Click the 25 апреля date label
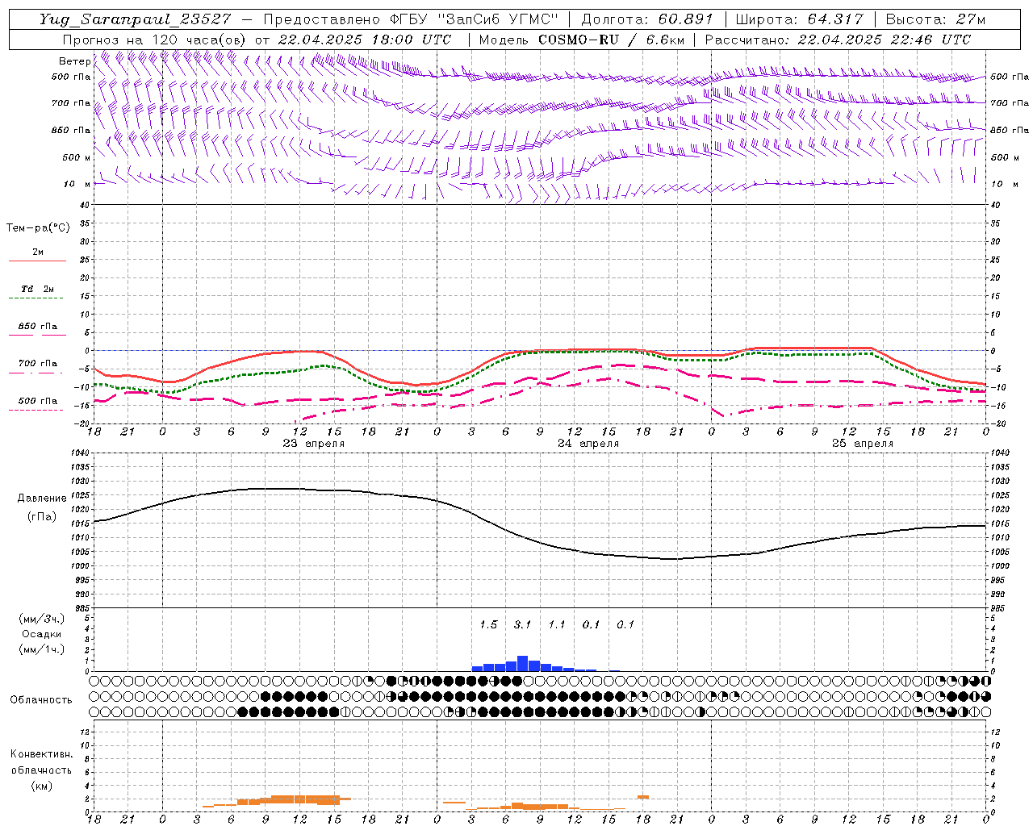 pyautogui.click(x=863, y=444)
